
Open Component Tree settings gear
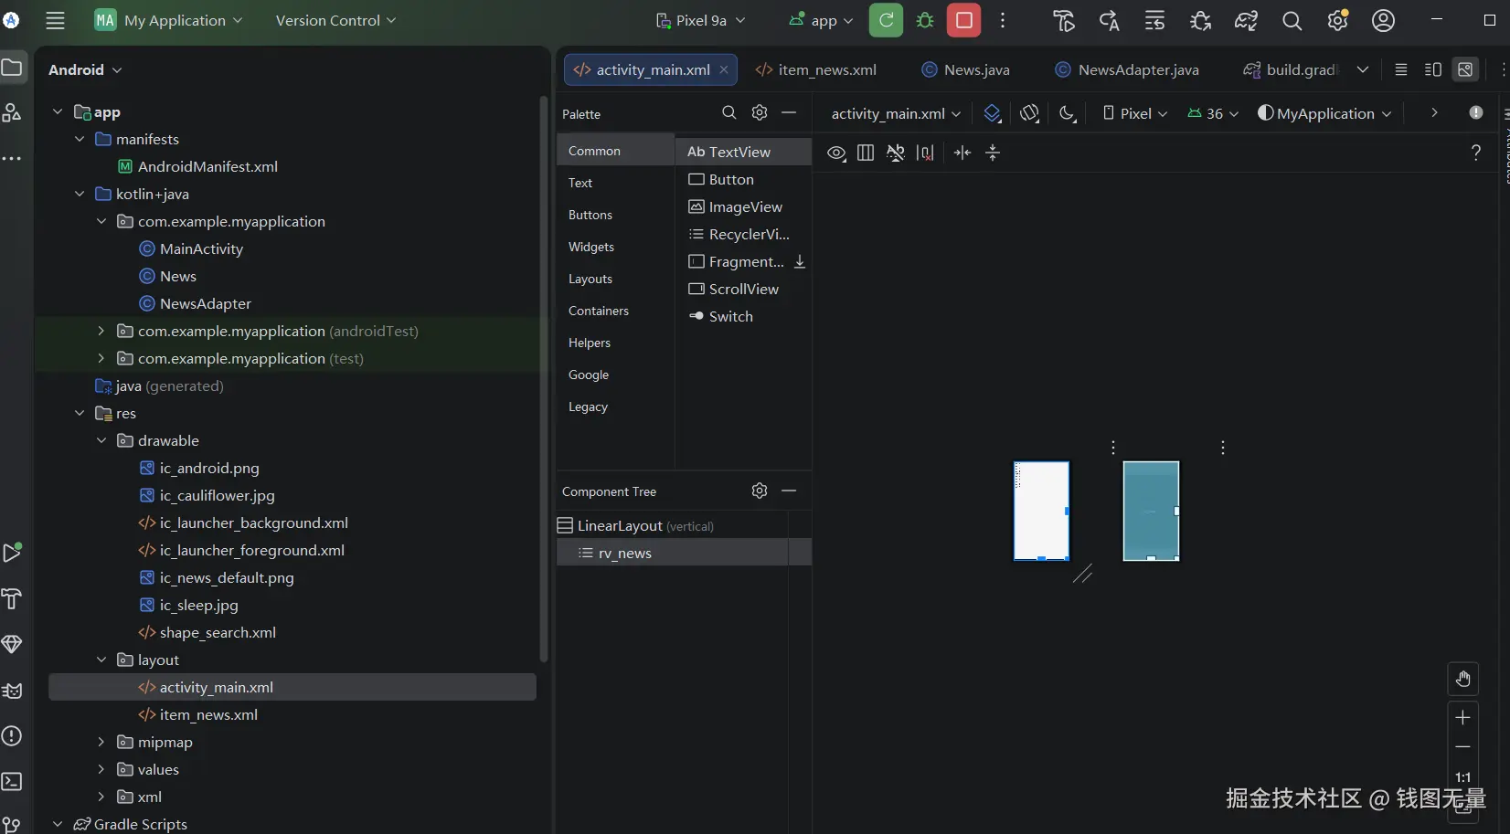point(760,491)
